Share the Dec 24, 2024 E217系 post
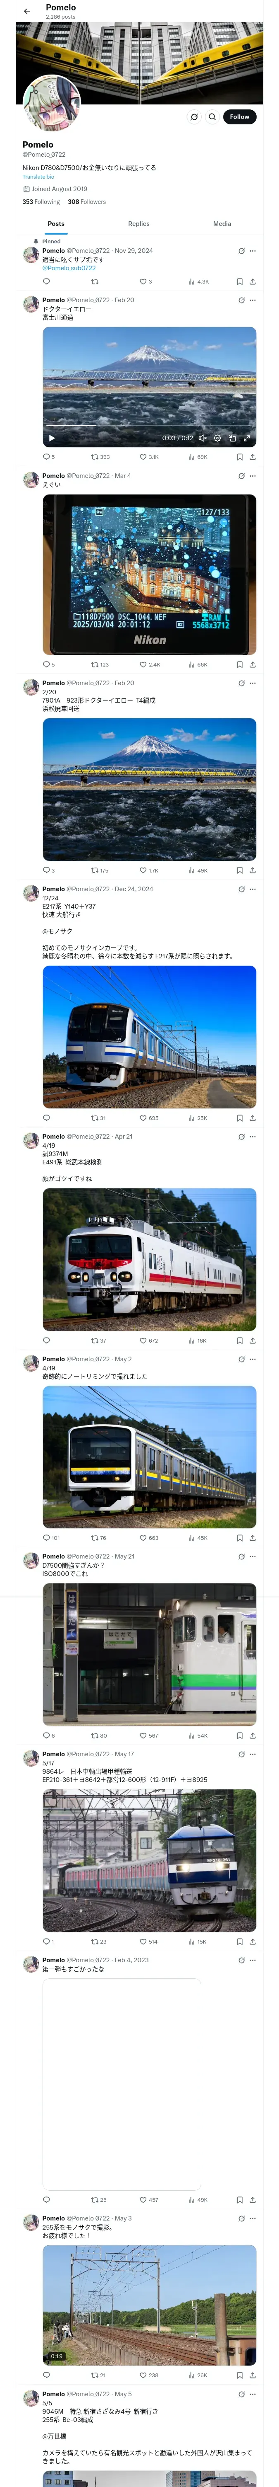 [252, 1118]
